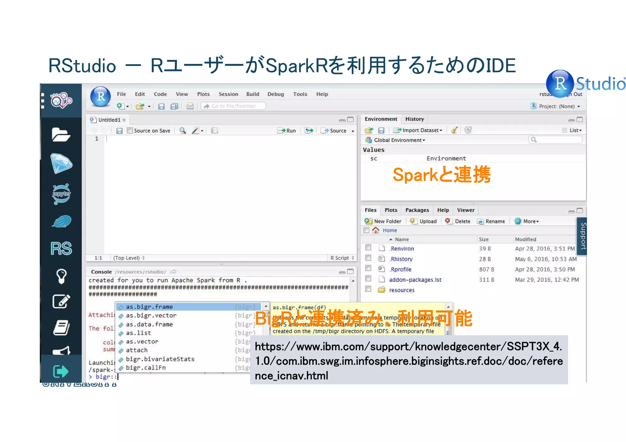
Task: Open RStudio via the RS sidebar icon
Action: (61, 248)
